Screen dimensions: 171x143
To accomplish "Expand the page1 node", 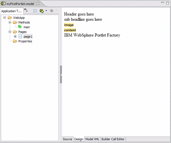I will (15, 36).
